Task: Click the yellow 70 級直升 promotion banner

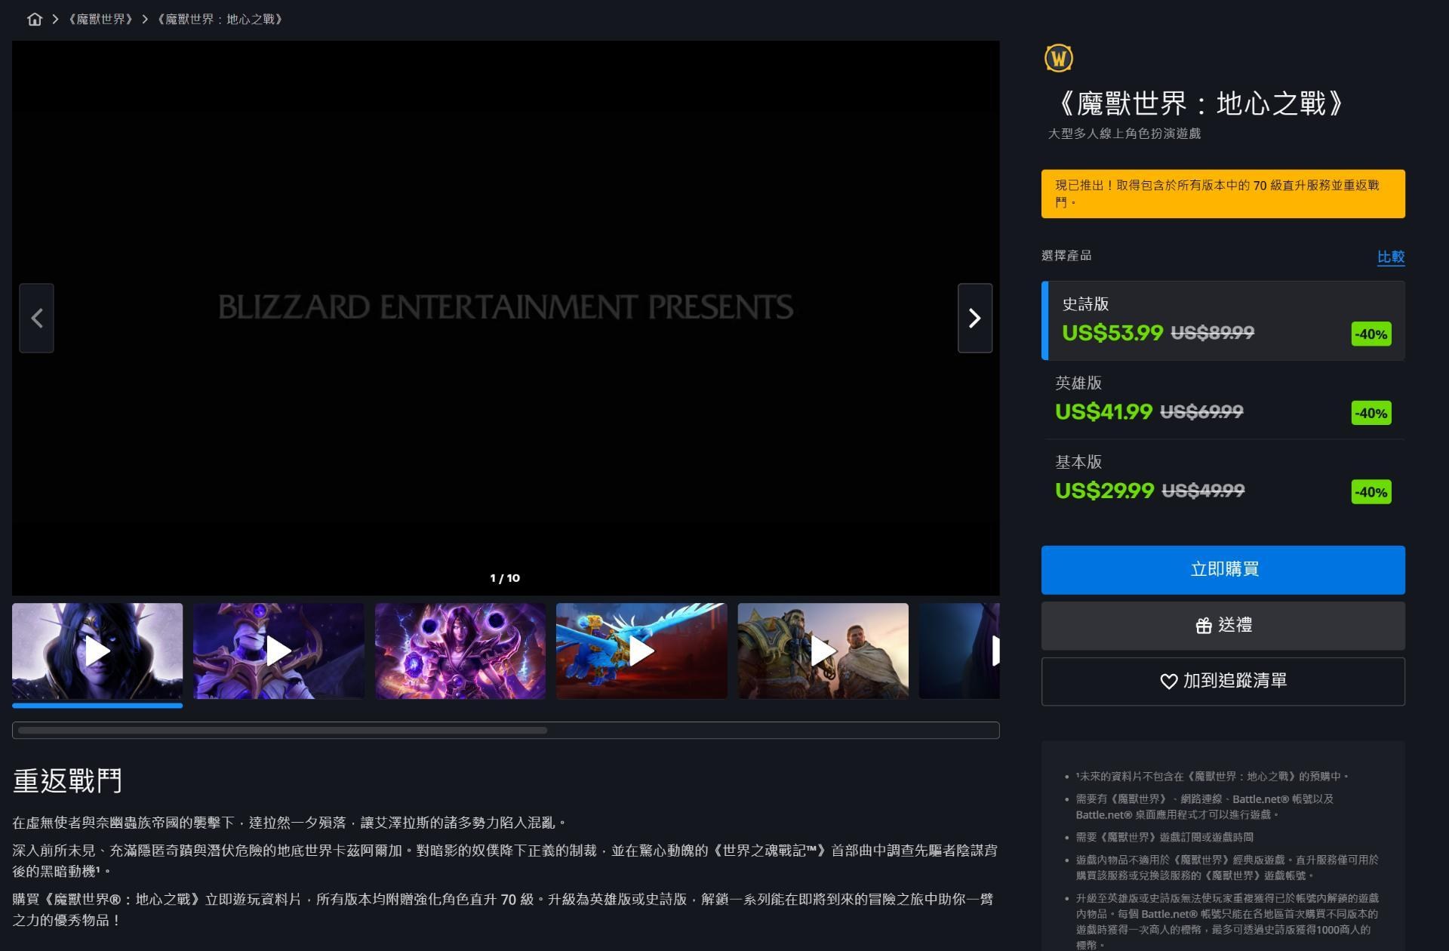Action: click(1223, 194)
